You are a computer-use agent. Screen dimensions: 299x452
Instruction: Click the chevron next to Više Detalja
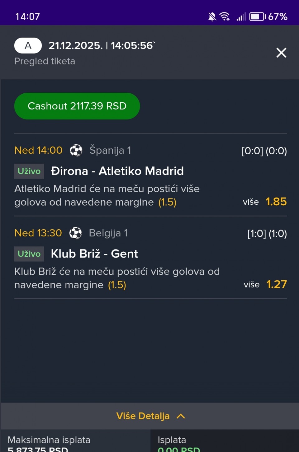181,416
